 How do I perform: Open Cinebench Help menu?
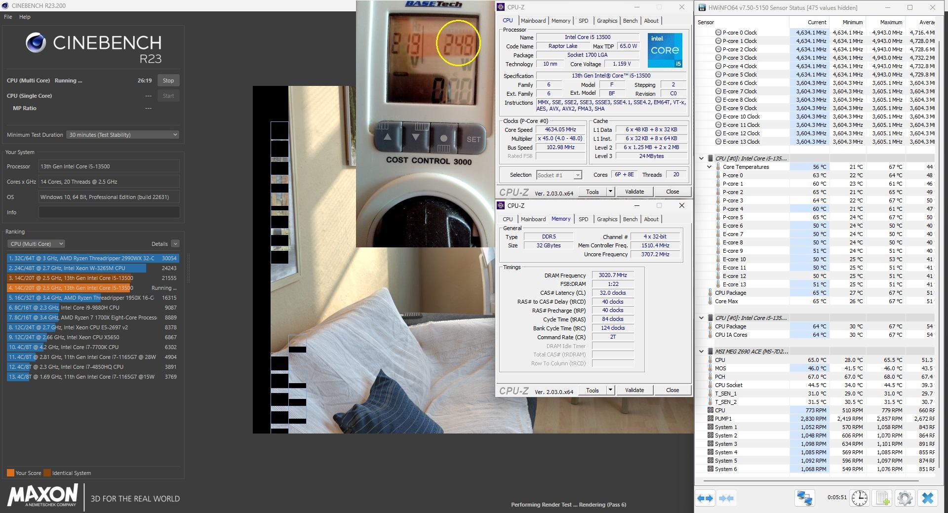(25, 17)
